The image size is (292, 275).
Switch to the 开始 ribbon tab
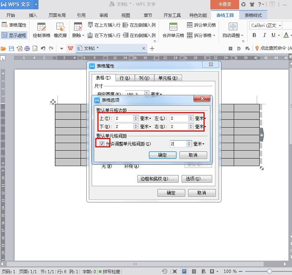coord(11,15)
